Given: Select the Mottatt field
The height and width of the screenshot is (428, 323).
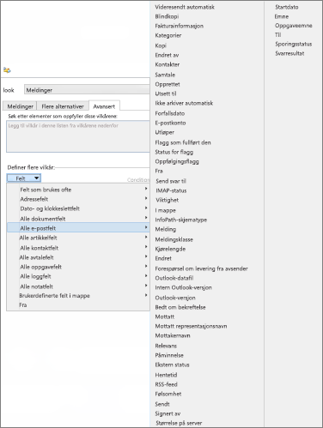Looking at the screenshot, I should pyautogui.click(x=165, y=316).
